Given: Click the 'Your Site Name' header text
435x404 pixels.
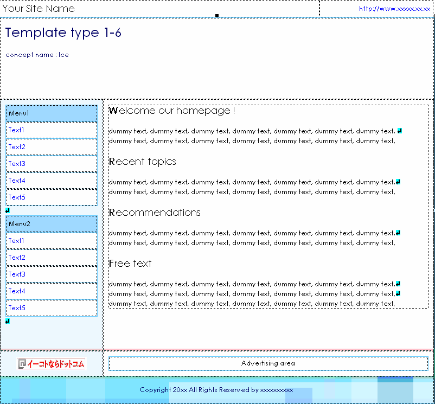Looking at the screenshot, I should [x=39, y=9].
